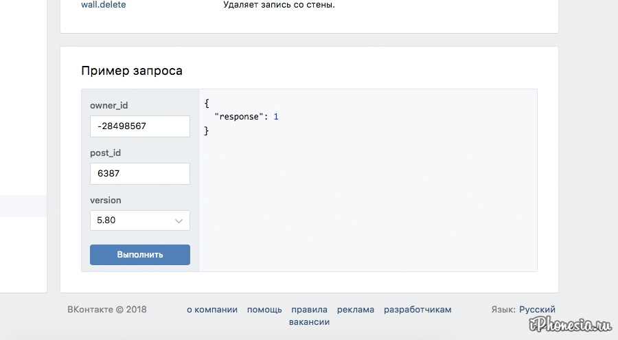This screenshot has width=618, height=340.
Task: Click the "response" key in output
Action: (x=239, y=117)
